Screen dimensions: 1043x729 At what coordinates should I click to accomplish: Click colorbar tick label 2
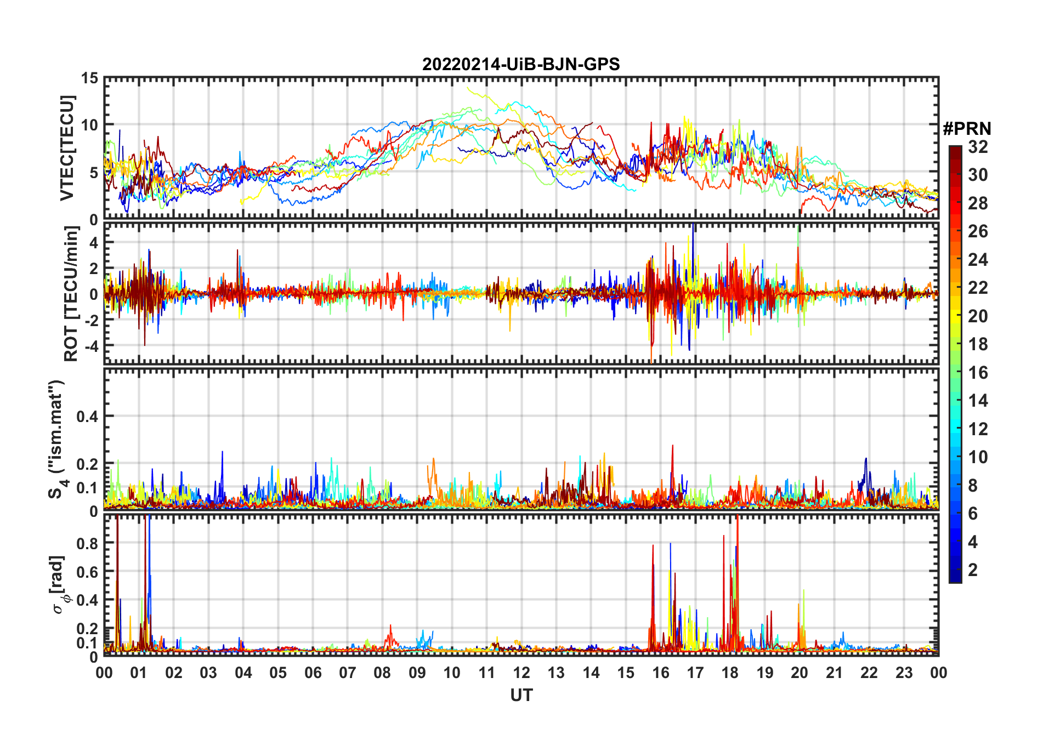point(973,570)
